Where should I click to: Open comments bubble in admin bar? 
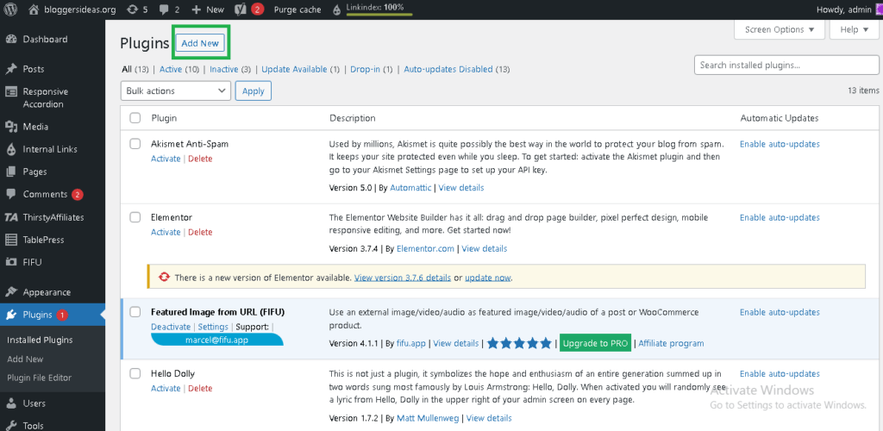click(x=165, y=9)
